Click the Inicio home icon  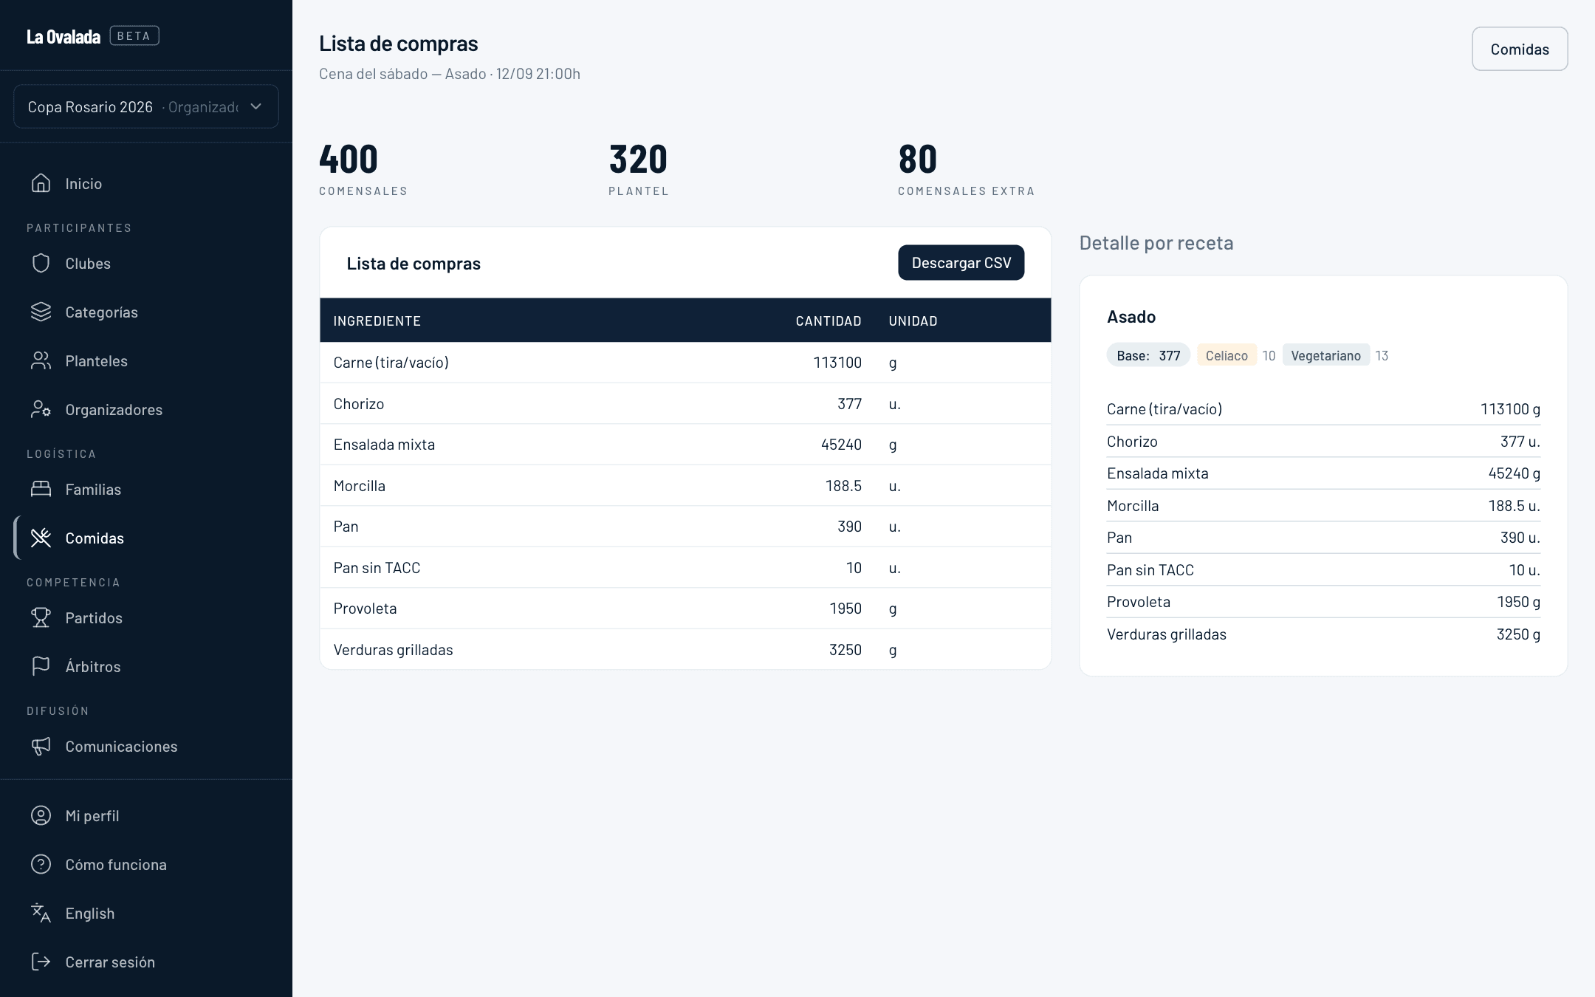[x=41, y=183]
